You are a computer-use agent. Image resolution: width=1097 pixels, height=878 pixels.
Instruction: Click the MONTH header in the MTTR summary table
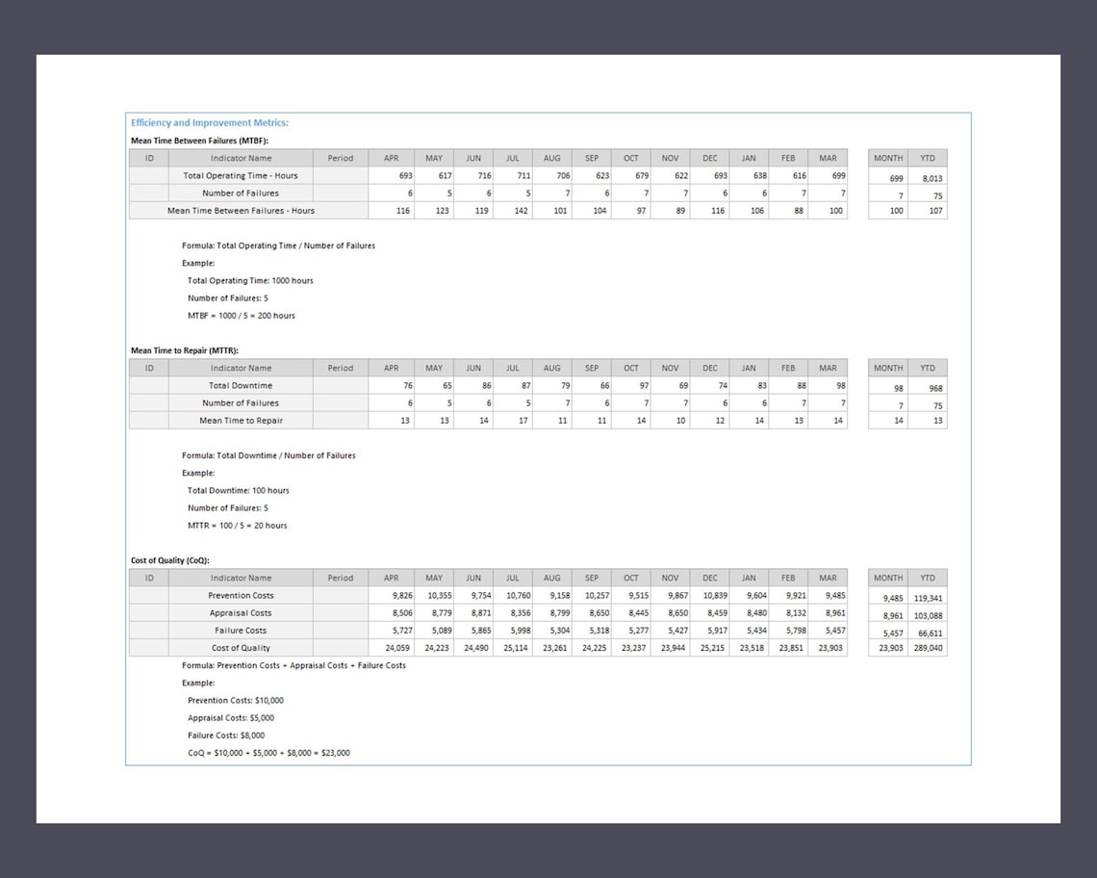886,368
